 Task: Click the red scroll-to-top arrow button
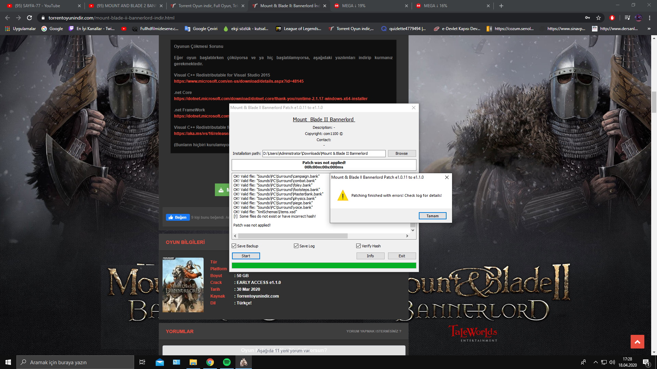637,342
